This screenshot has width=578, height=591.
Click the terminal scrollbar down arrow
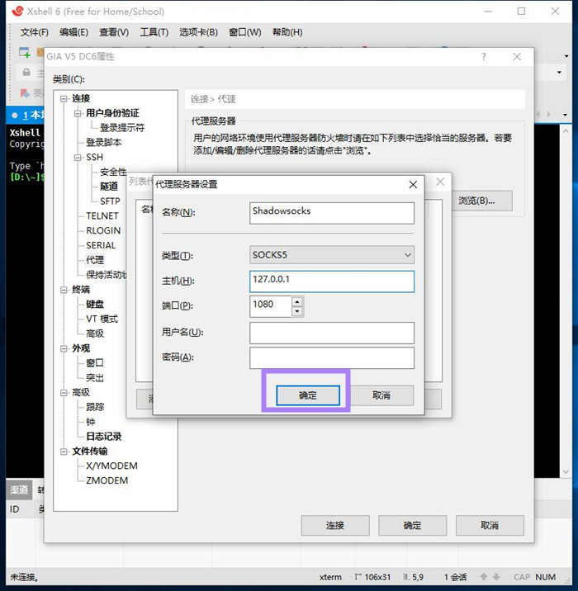coord(566,471)
